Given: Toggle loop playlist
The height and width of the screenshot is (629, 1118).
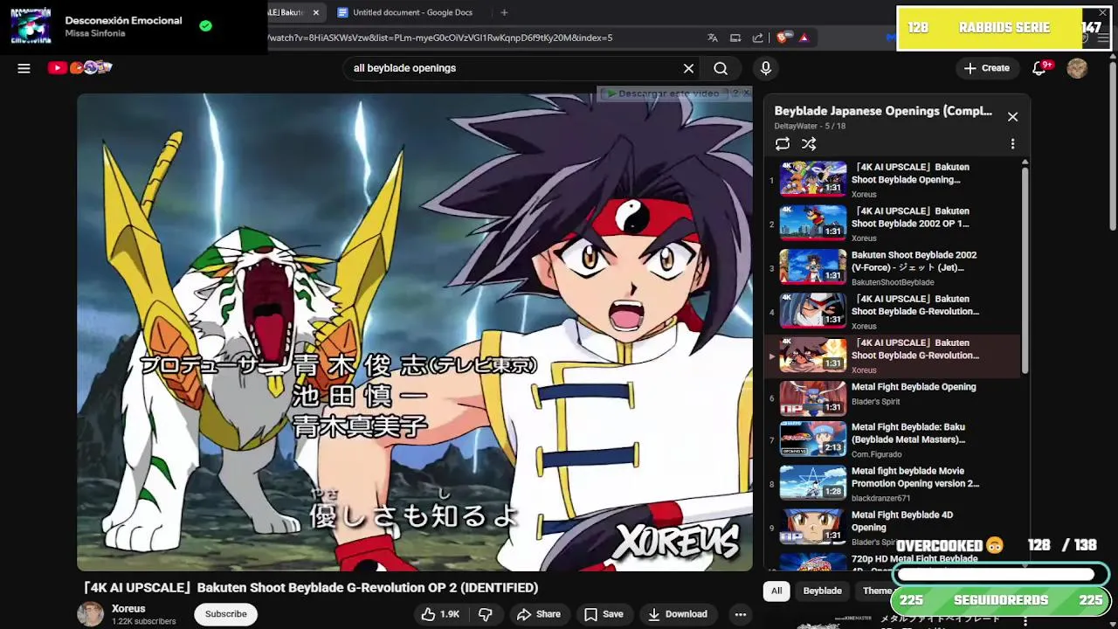Looking at the screenshot, I should pyautogui.click(x=783, y=143).
